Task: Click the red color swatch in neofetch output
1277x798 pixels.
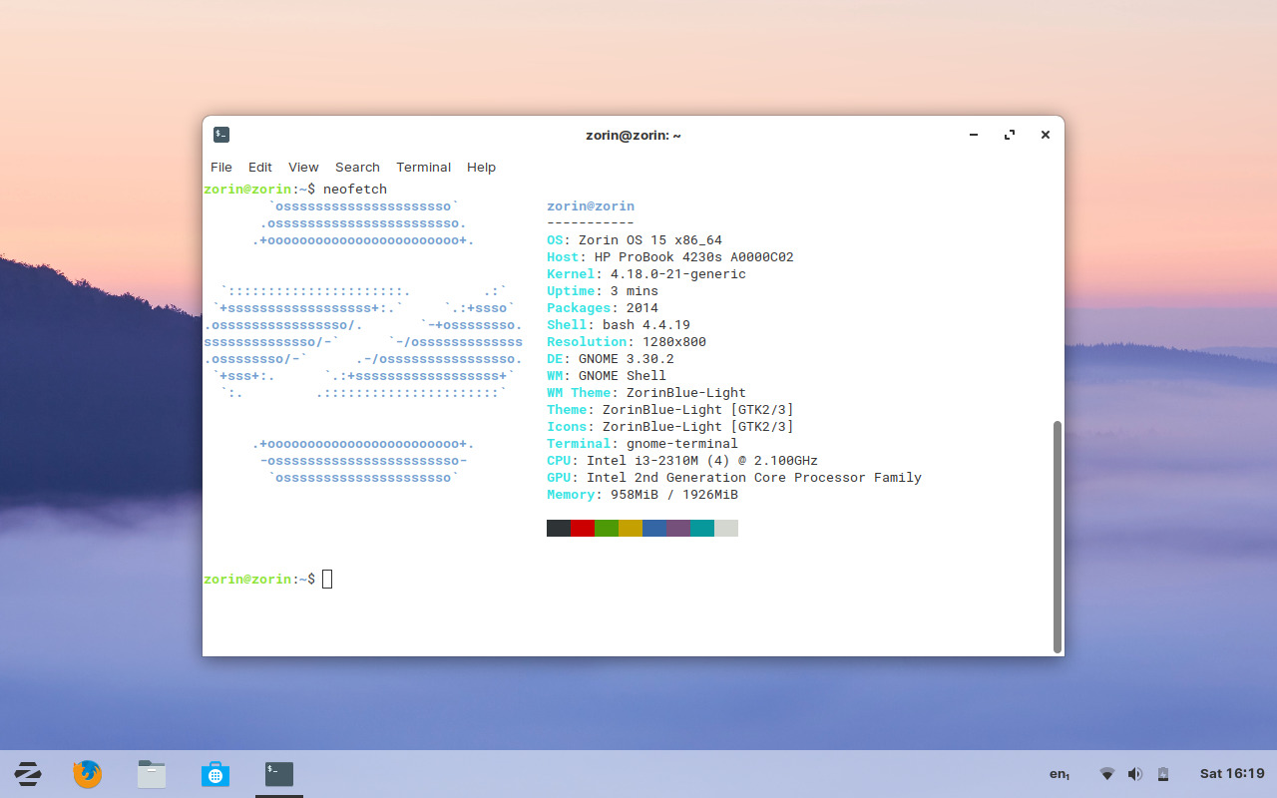Action: pos(582,528)
